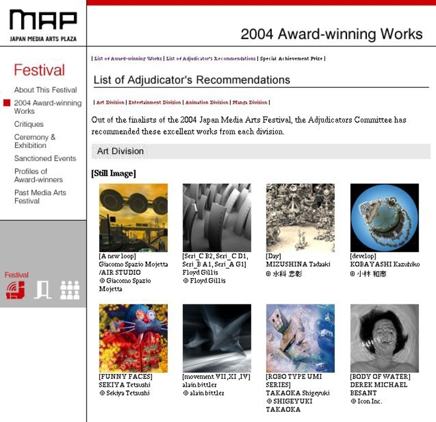Click the SEKIYA Tetsushi artist name
This screenshot has height=422, width=436.
tap(125, 384)
